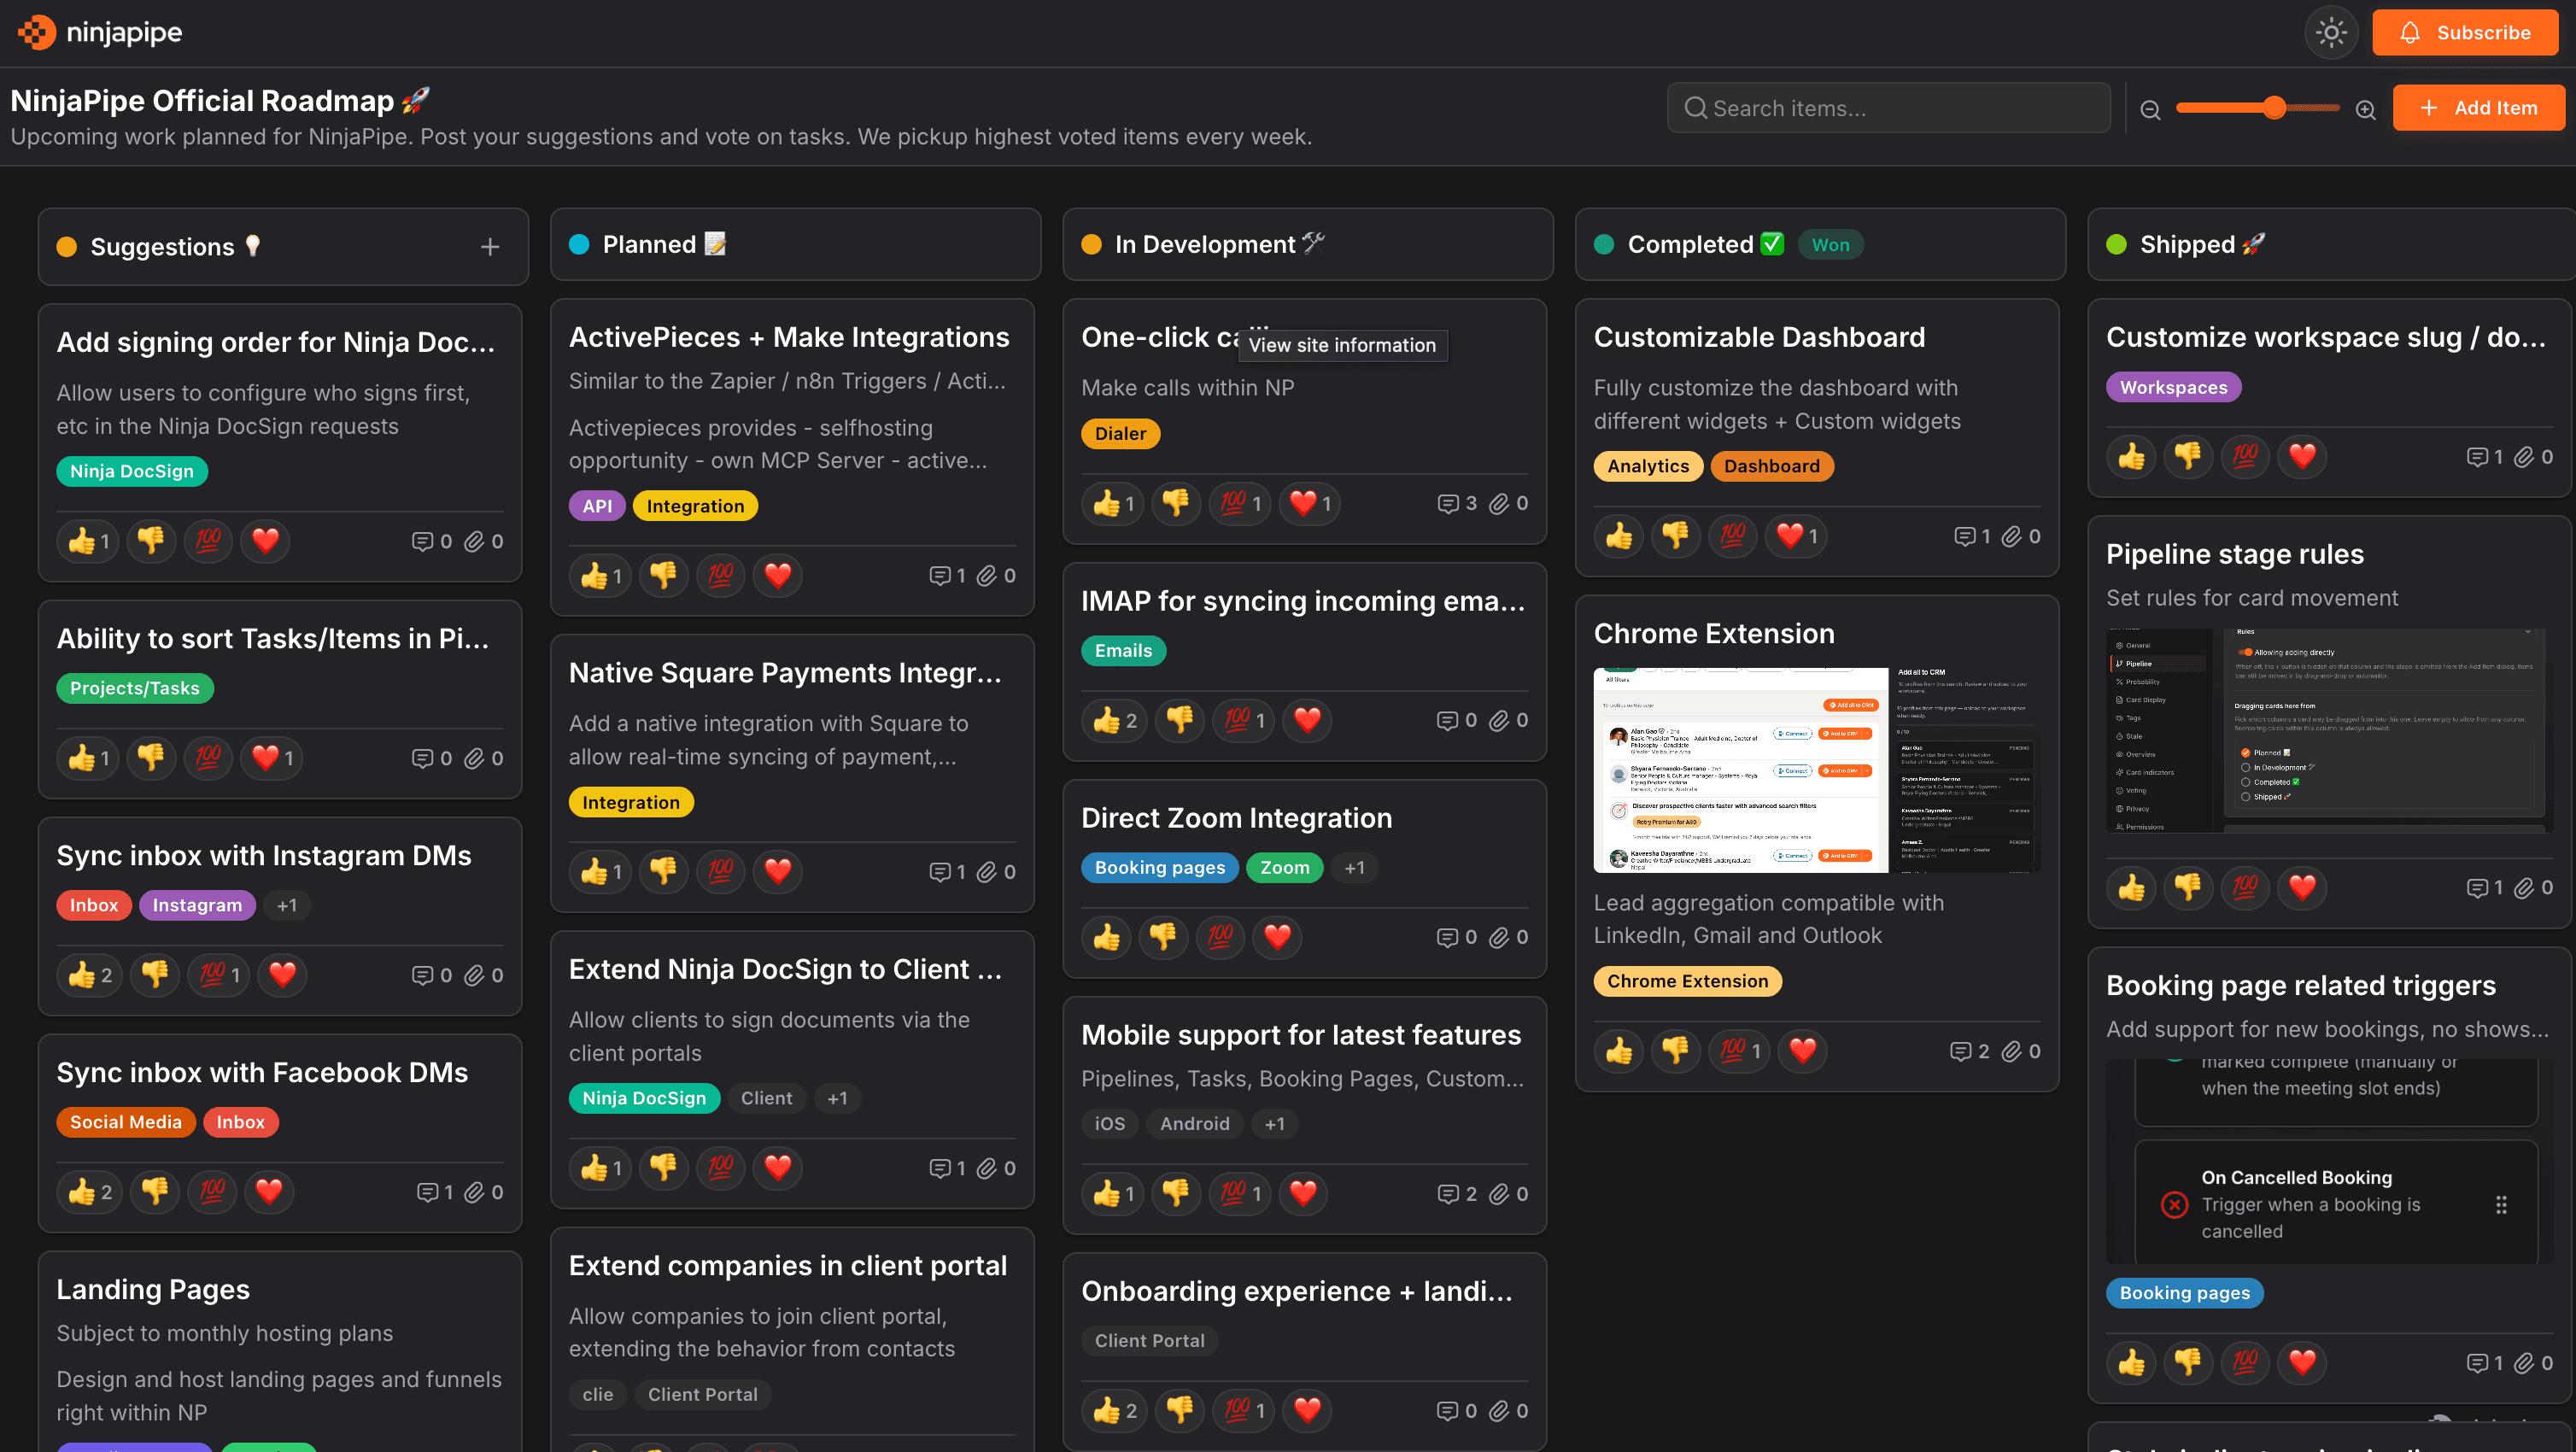
Task: Toggle thumbs up on ActivePieces card
Action: click(x=600, y=575)
